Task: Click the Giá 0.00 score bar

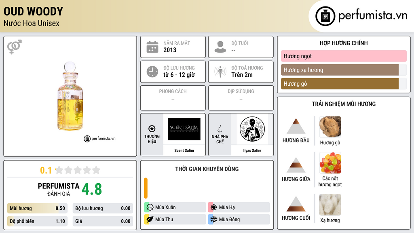Action: click(x=103, y=221)
